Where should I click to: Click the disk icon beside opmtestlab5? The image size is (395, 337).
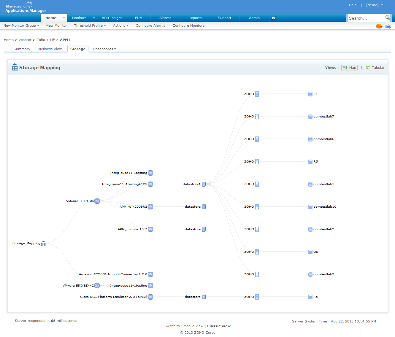tap(310, 274)
